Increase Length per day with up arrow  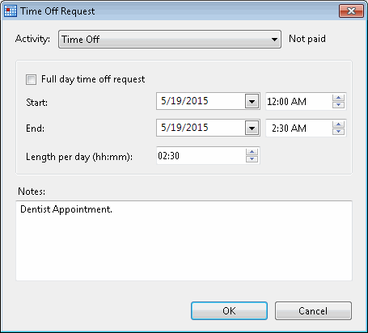pos(252,152)
